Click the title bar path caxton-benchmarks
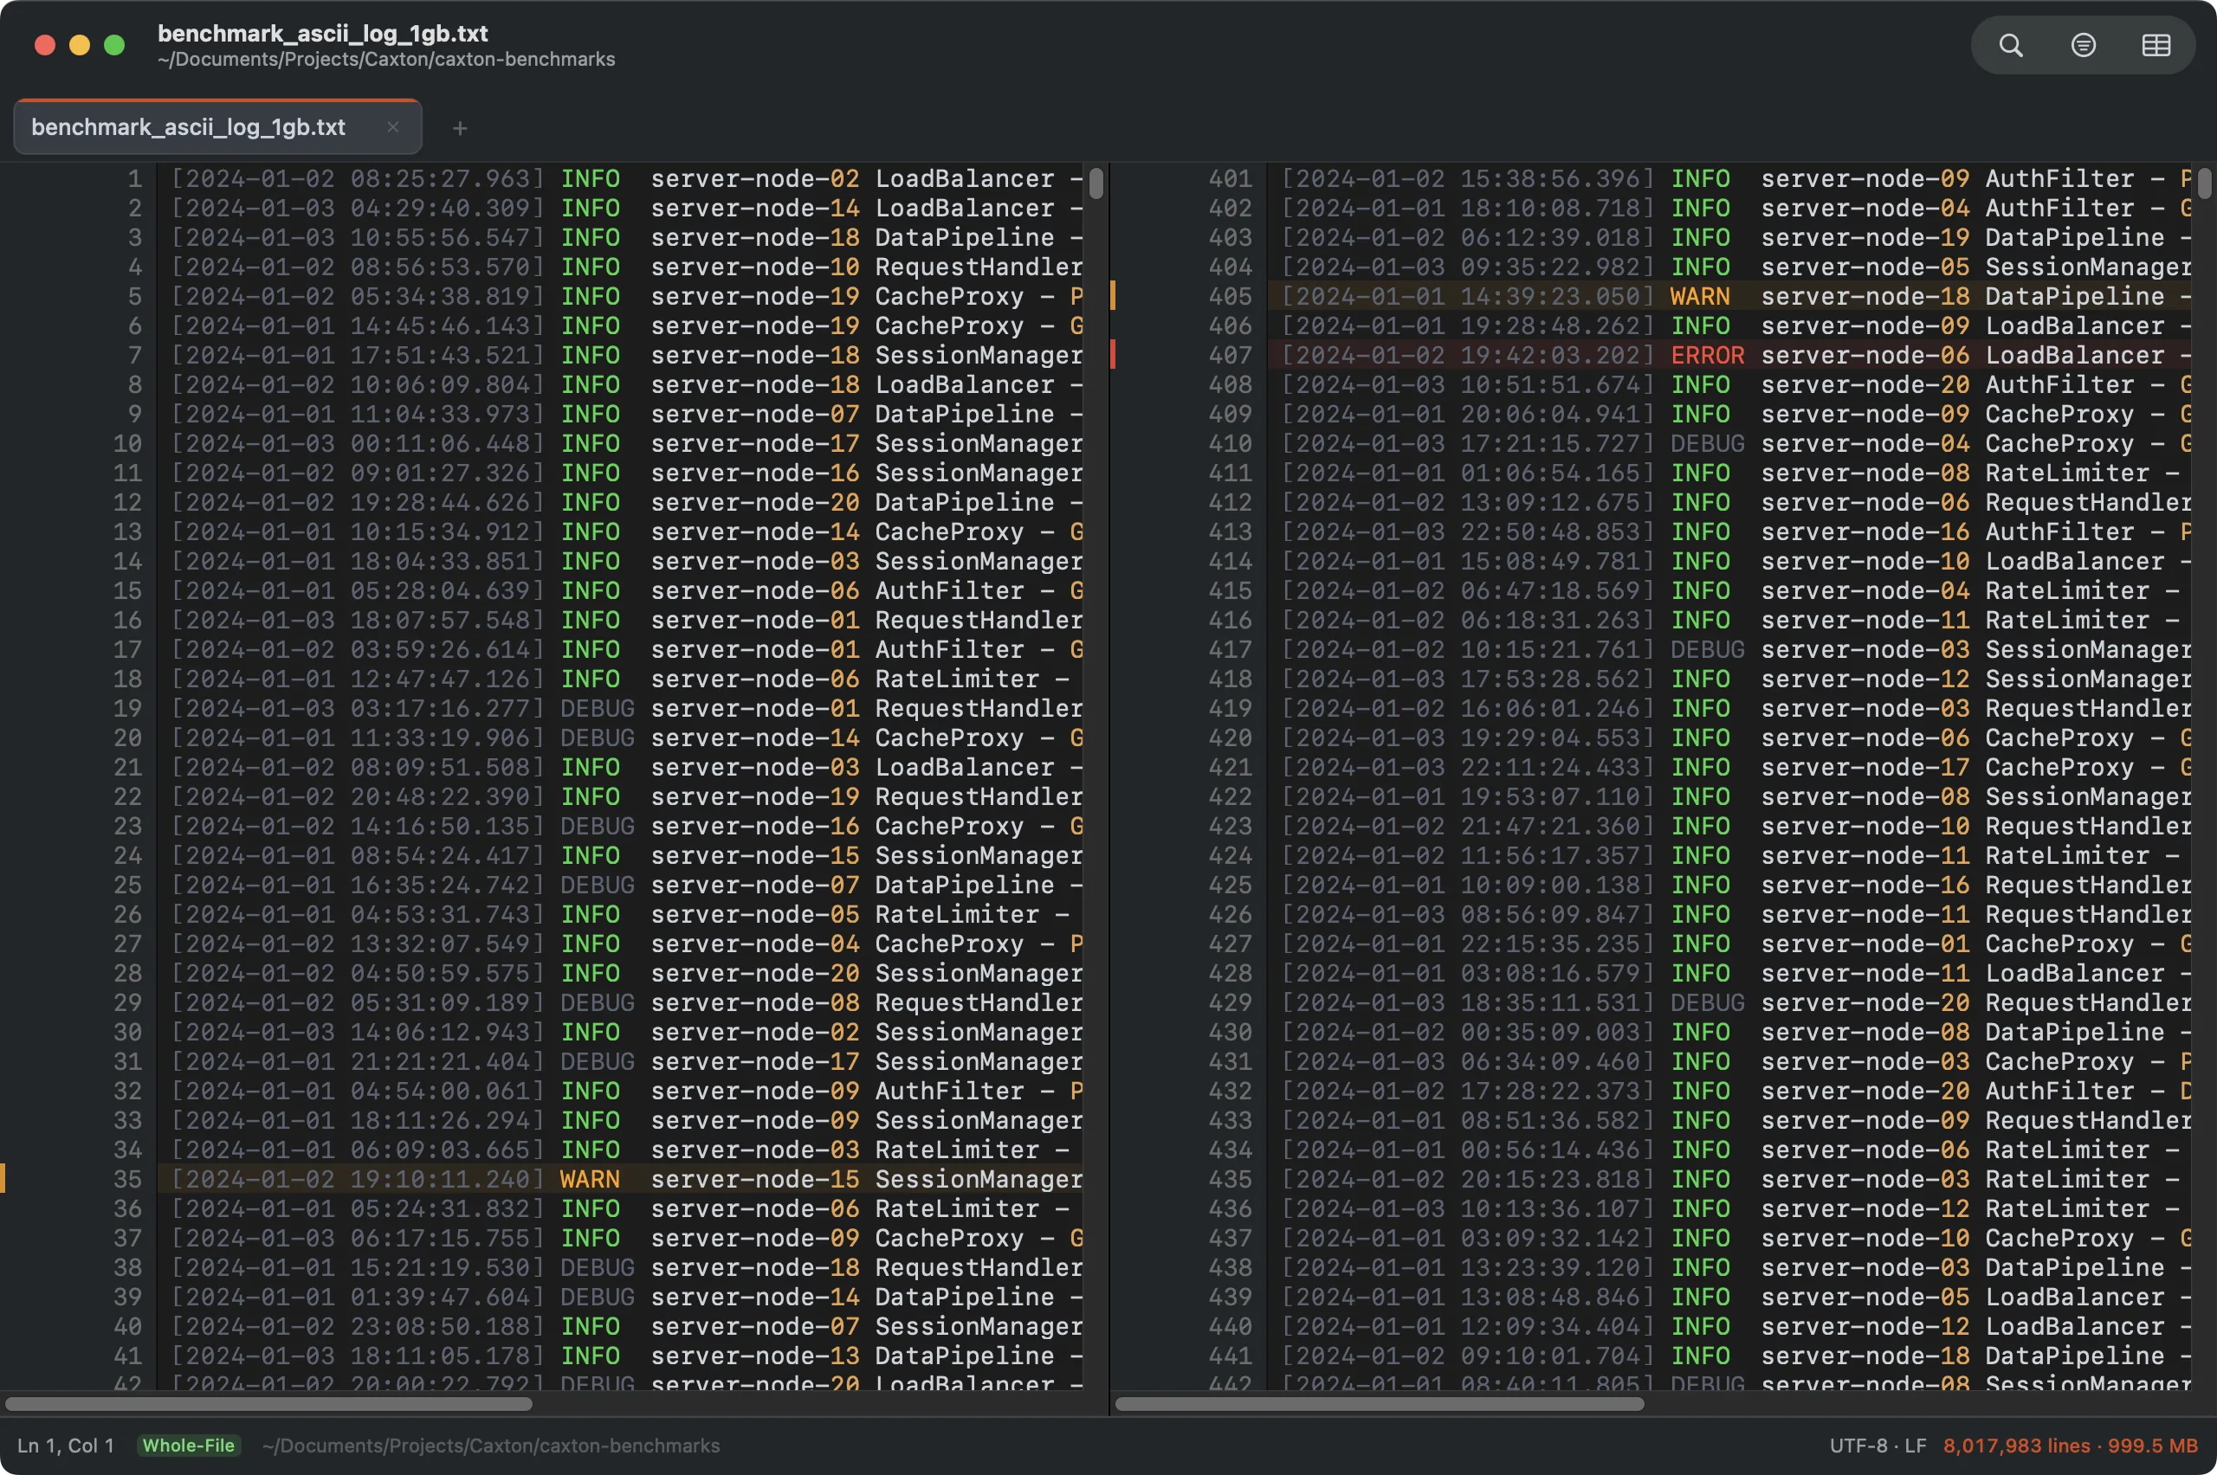This screenshot has width=2217, height=1475. (386, 59)
